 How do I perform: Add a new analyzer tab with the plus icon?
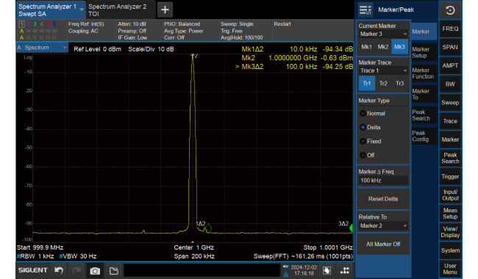pos(165,10)
